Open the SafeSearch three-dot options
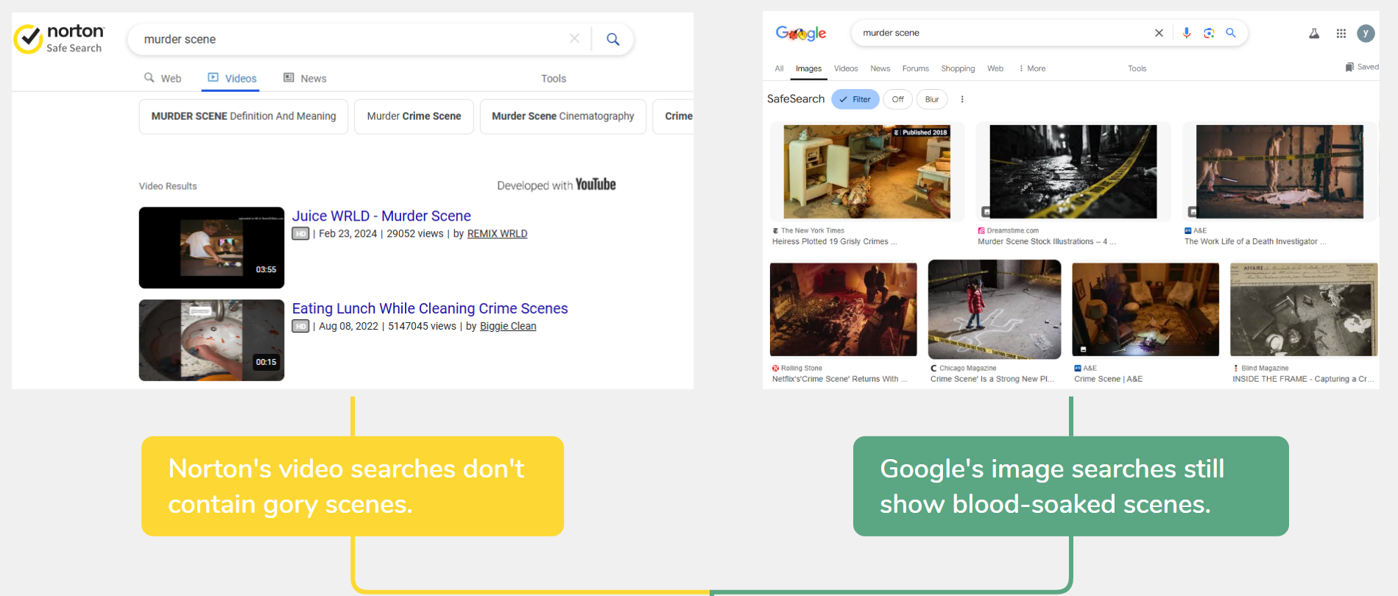 tap(962, 99)
